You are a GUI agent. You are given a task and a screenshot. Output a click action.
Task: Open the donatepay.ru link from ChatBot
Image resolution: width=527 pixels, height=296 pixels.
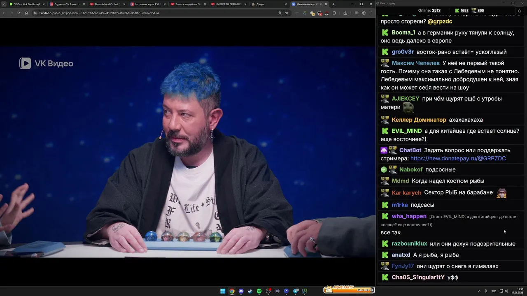click(x=458, y=158)
